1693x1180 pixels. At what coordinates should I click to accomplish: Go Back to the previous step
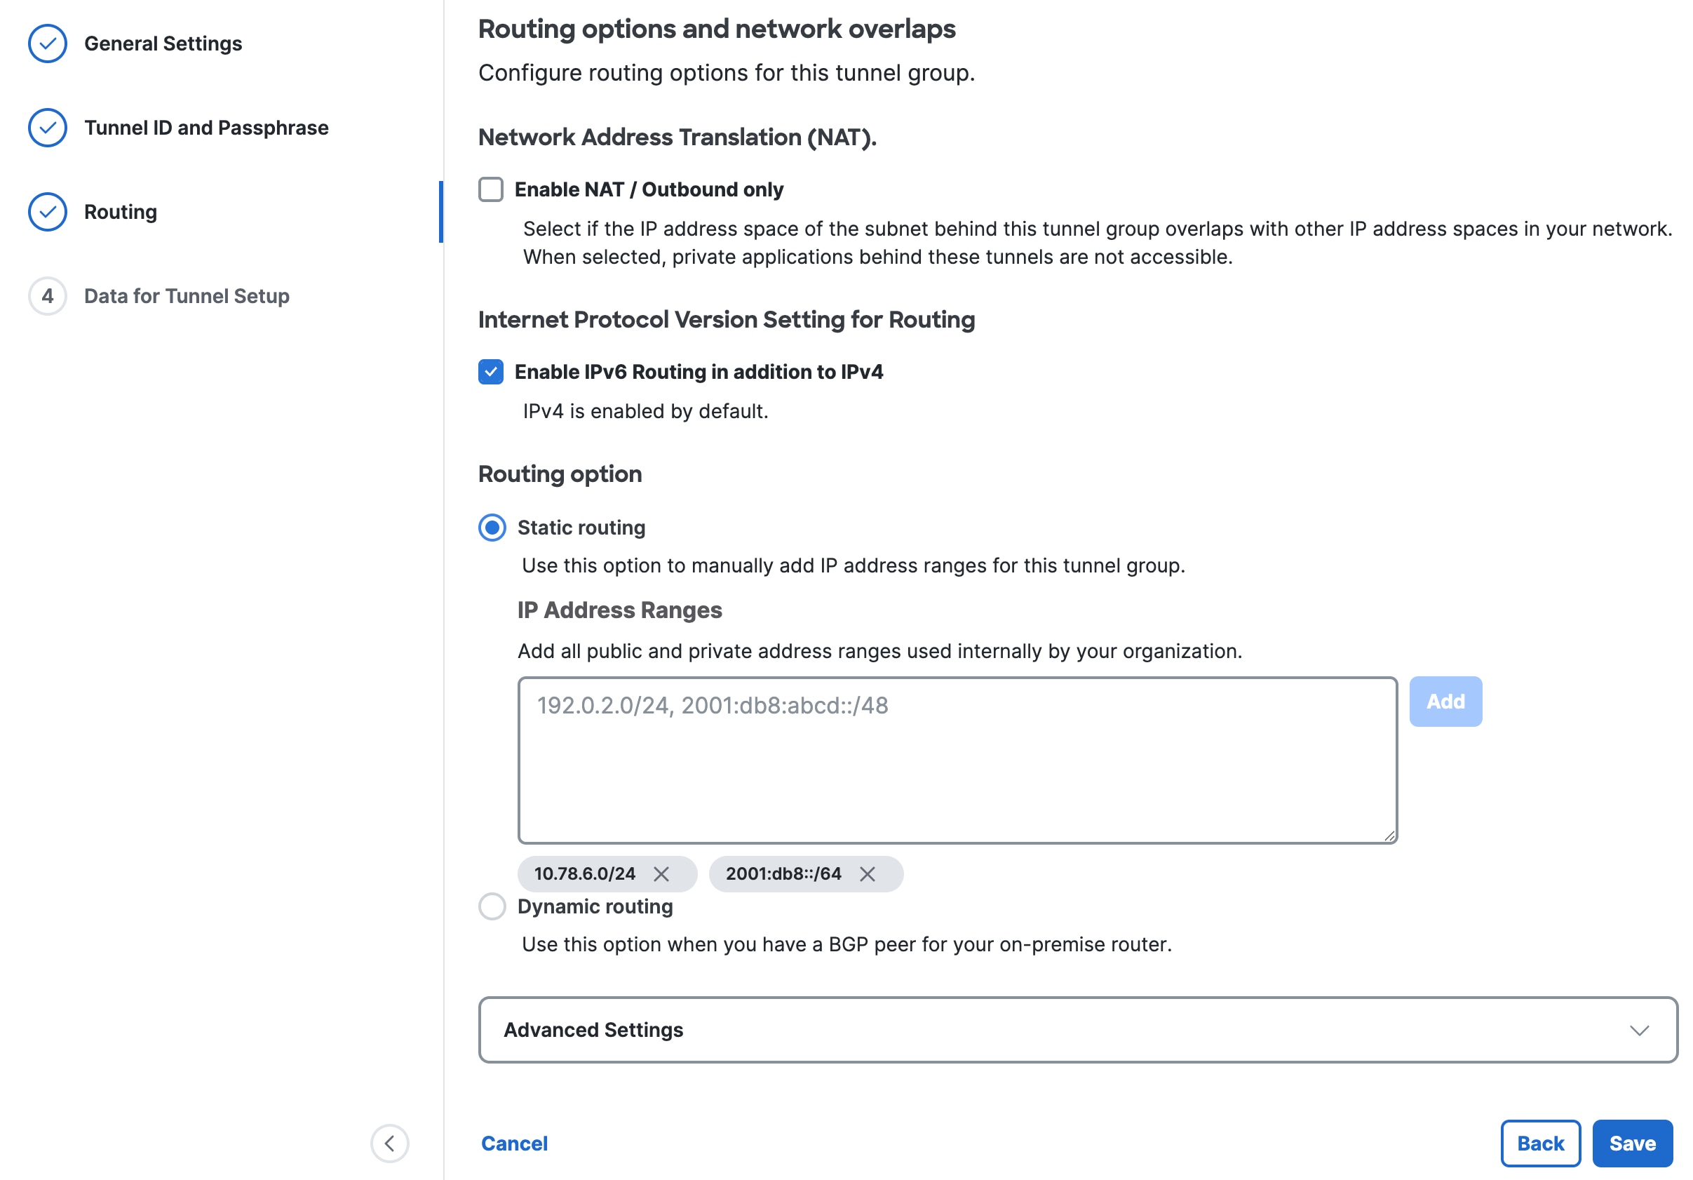(x=1540, y=1143)
